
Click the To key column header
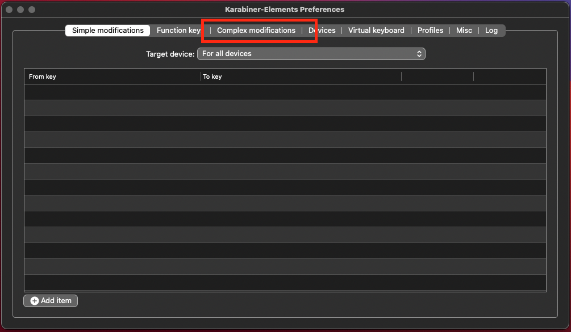(x=301, y=76)
